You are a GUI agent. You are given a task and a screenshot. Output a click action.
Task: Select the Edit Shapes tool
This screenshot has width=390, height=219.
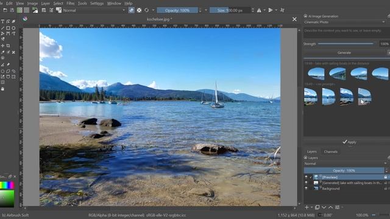point(8,22)
